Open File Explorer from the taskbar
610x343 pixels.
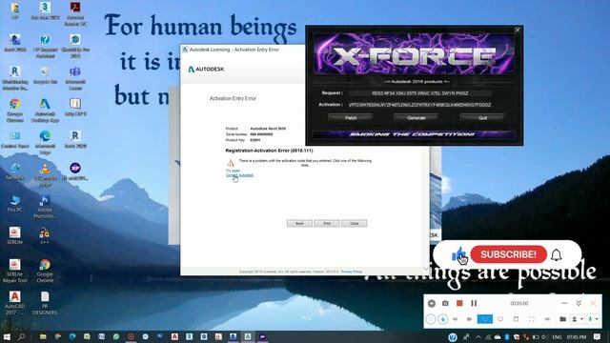(x=43, y=336)
